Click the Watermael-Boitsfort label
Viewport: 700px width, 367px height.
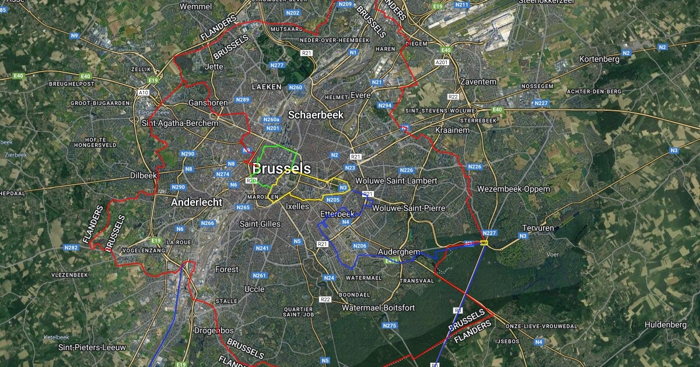(379, 307)
